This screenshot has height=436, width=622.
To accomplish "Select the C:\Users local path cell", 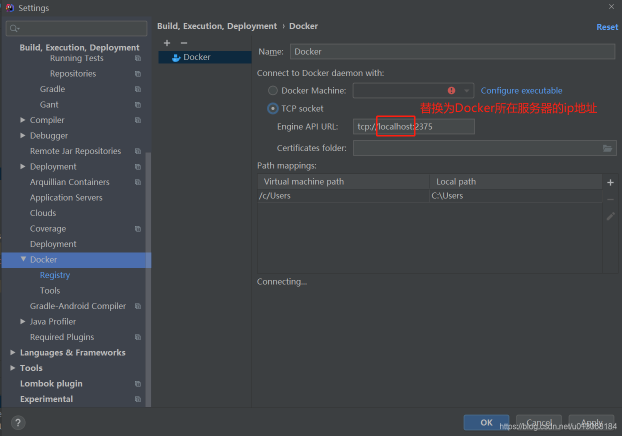I will (x=516, y=195).
